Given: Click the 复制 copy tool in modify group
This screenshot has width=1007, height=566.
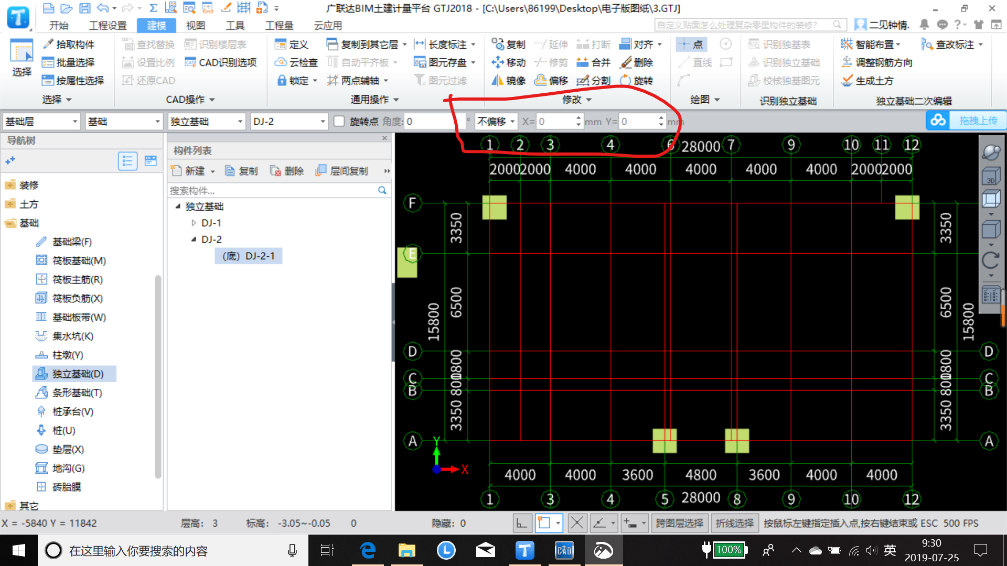Looking at the screenshot, I should (x=508, y=45).
